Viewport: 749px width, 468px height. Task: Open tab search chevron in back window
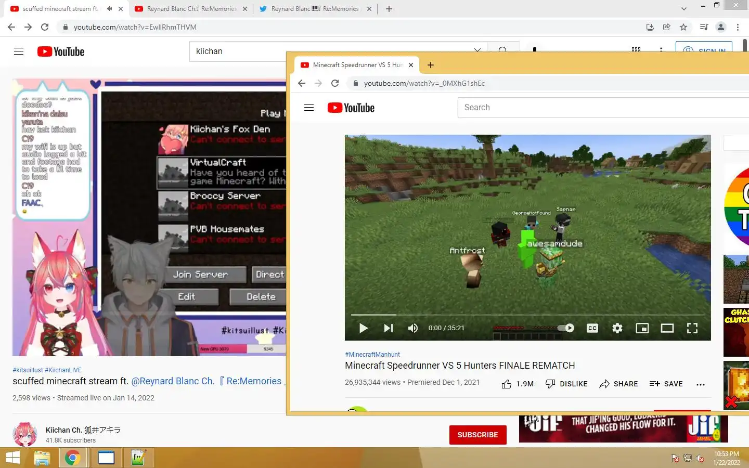click(684, 9)
